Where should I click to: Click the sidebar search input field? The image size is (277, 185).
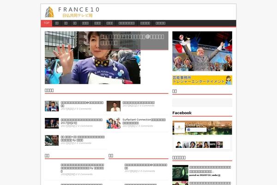202,103
